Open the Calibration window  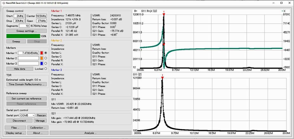[x=38, y=128]
